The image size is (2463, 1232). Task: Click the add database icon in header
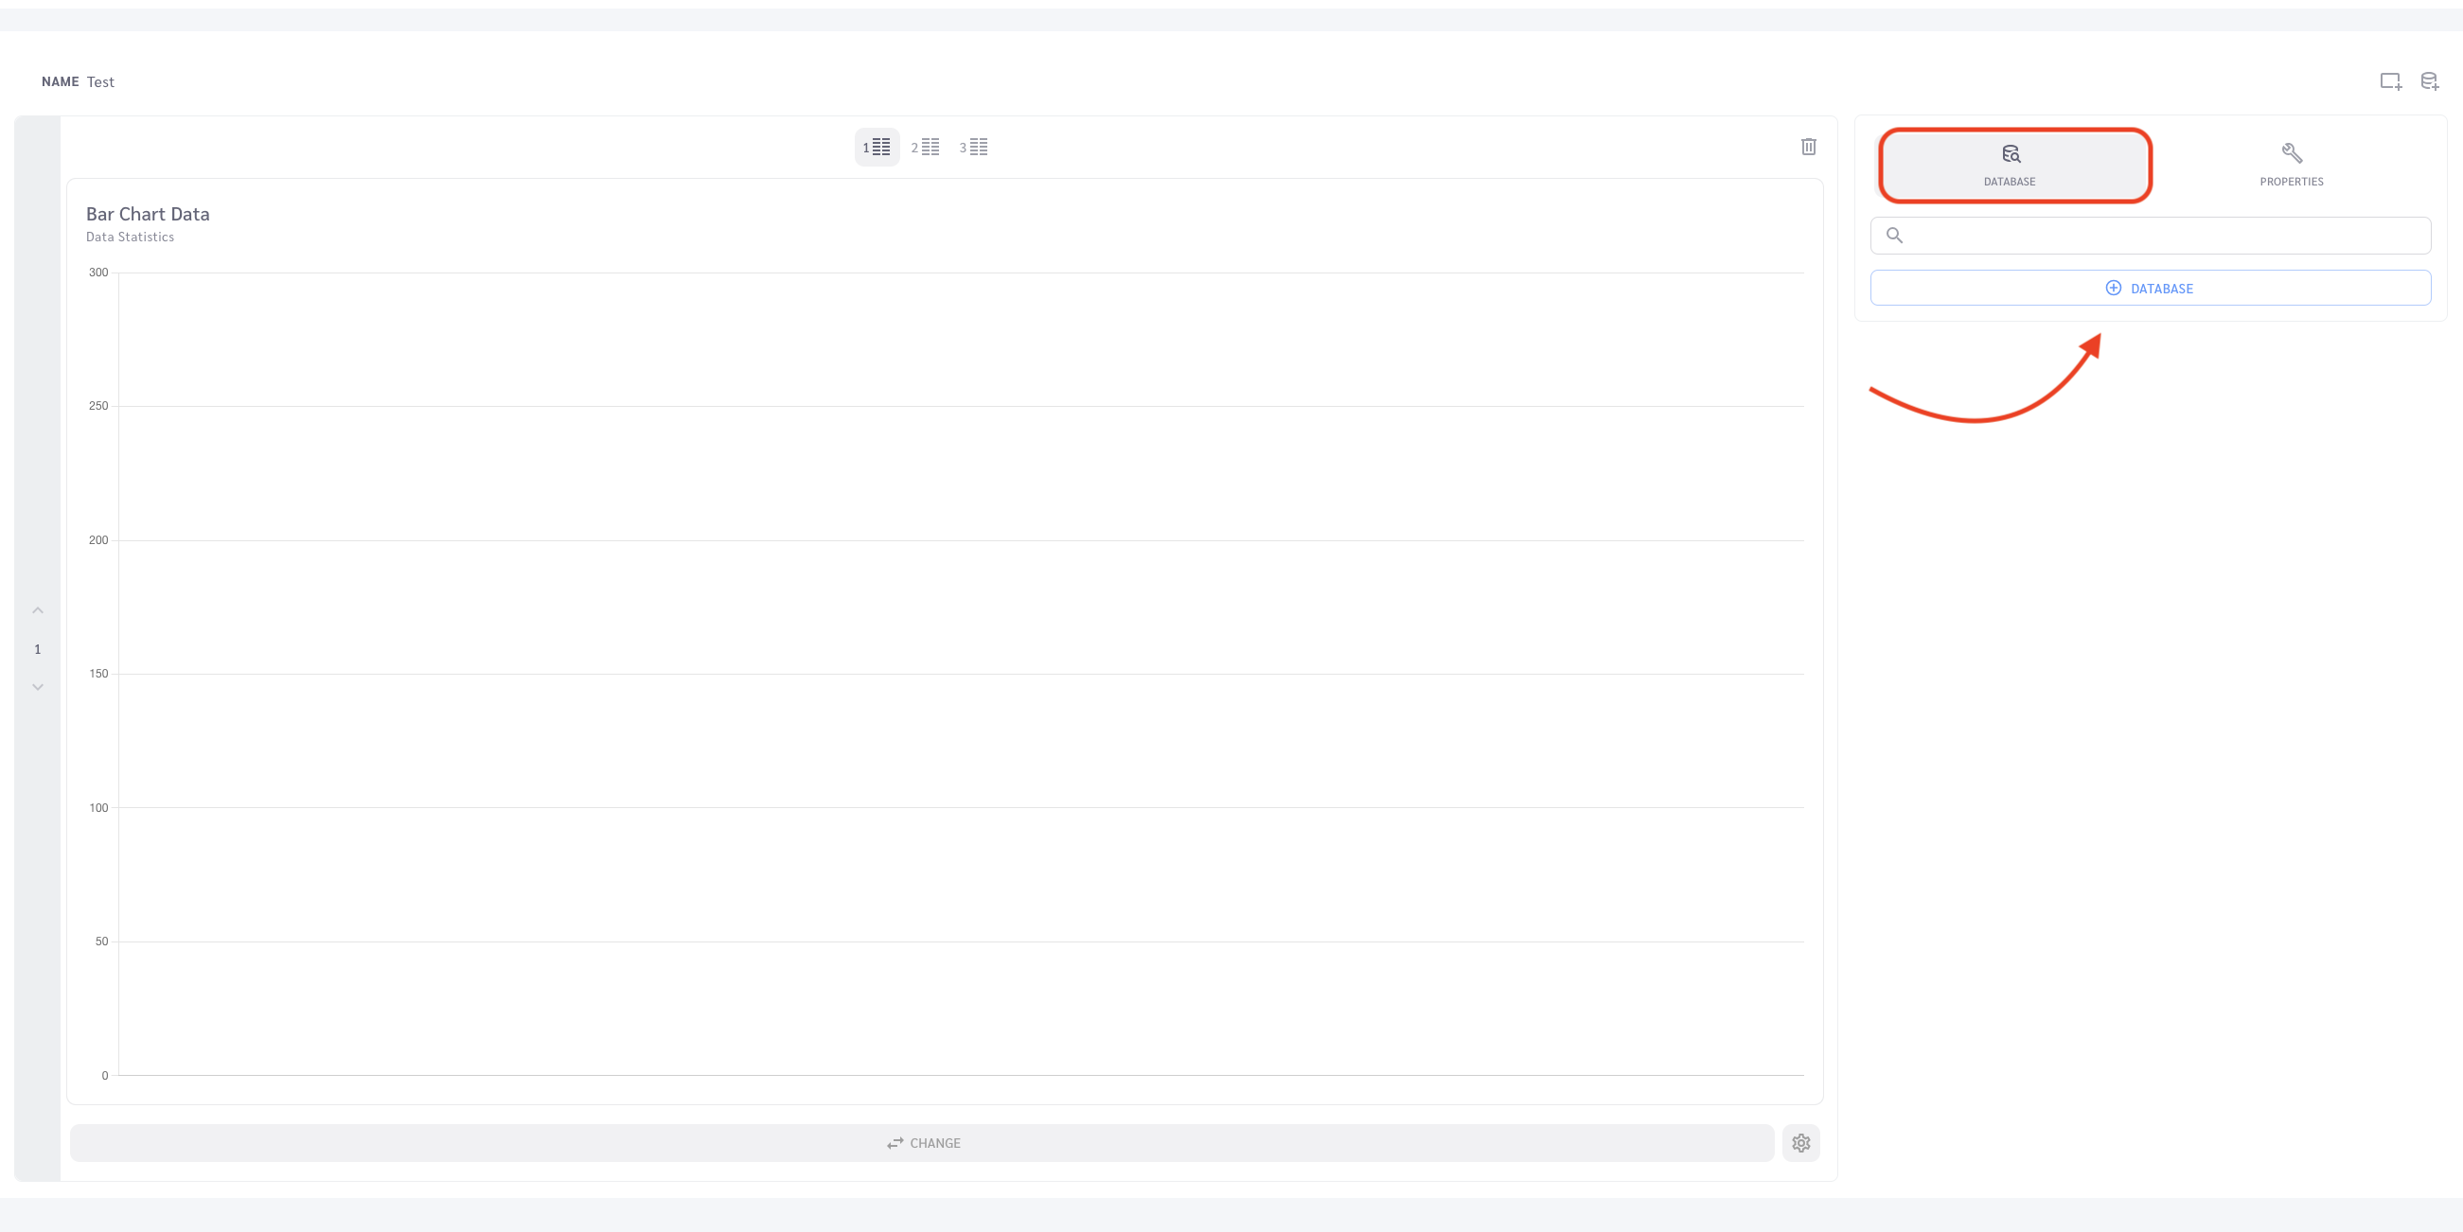pos(2430,81)
